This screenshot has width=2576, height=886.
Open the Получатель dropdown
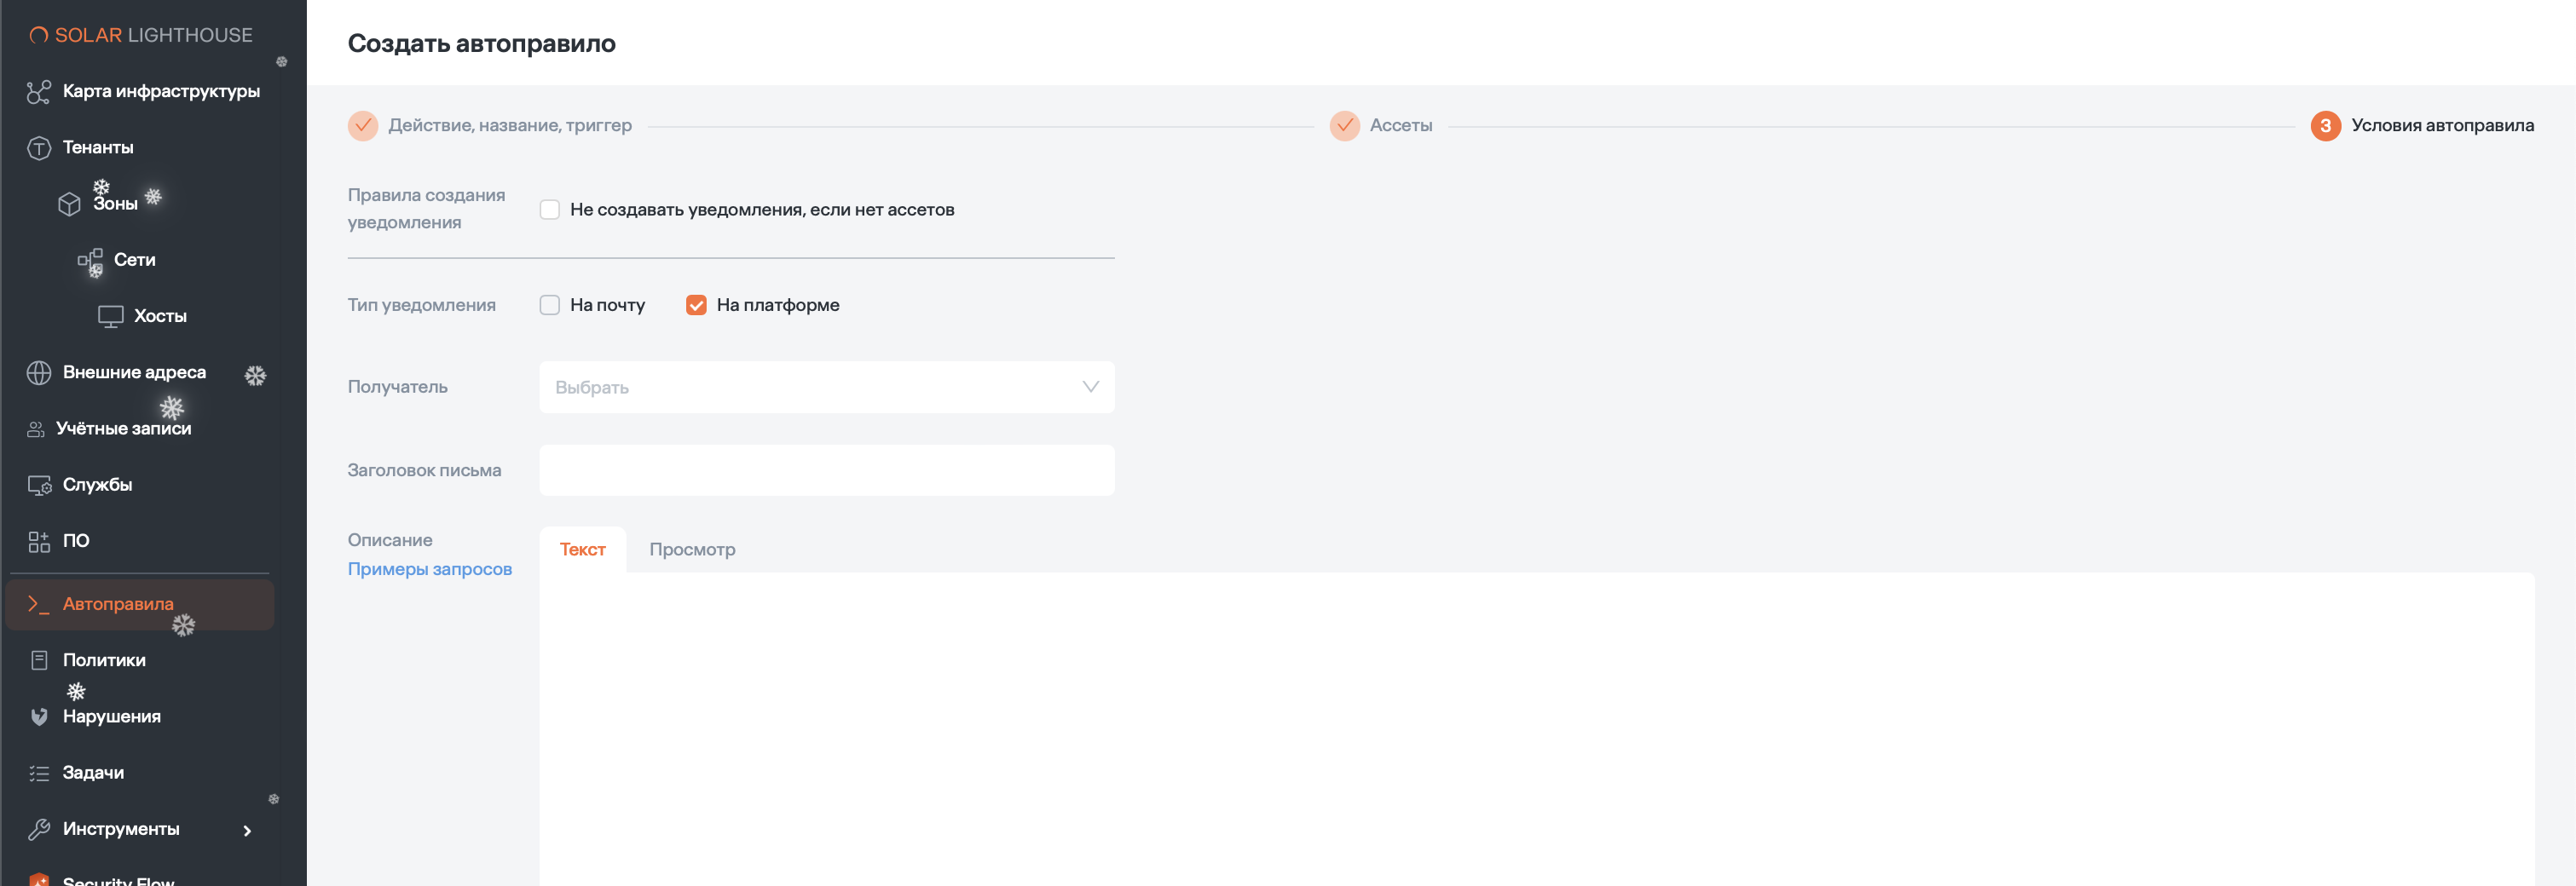[827, 388]
